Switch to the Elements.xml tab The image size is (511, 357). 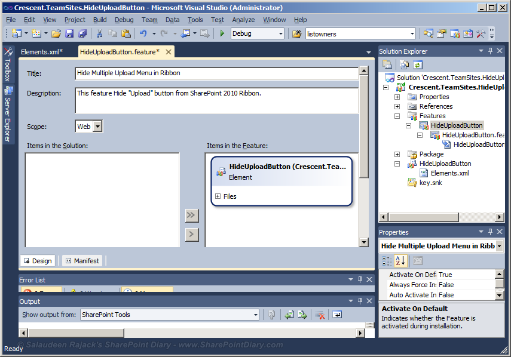tap(42, 52)
